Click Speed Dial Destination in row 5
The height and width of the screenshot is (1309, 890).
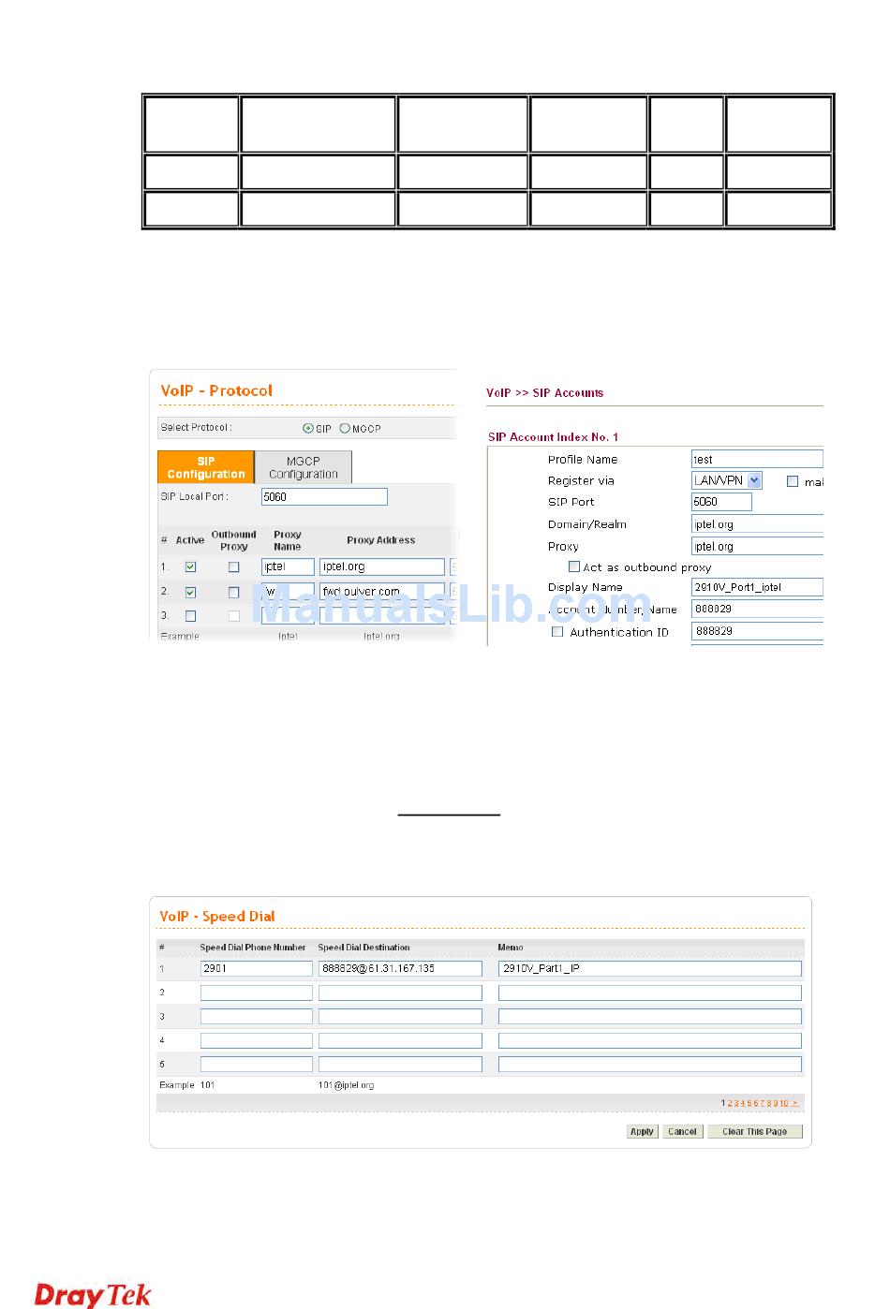click(x=400, y=1064)
